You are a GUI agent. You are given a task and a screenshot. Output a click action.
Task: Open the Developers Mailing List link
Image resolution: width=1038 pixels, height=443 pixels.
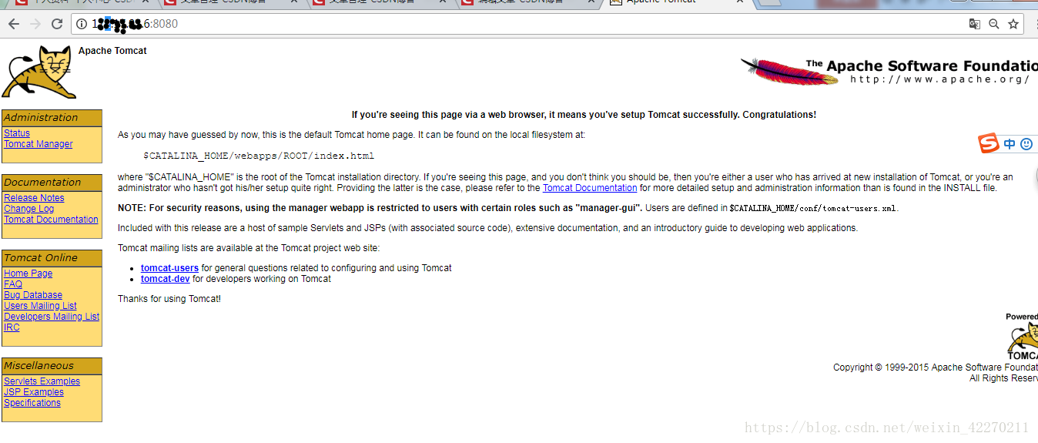click(x=52, y=317)
